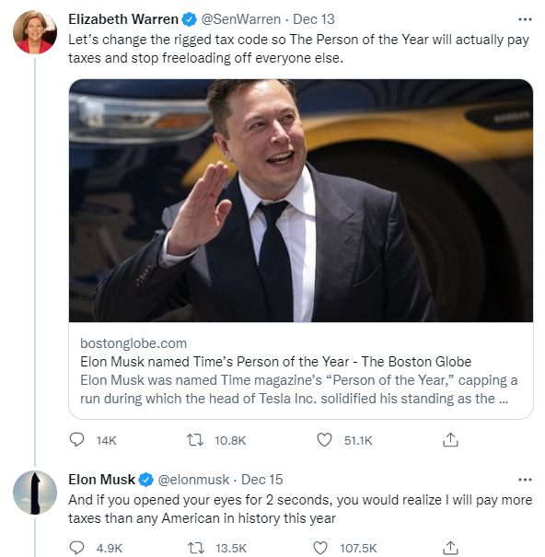Click the @elonmusk handle
This screenshot has height=557, width=545.
[193, 480]
